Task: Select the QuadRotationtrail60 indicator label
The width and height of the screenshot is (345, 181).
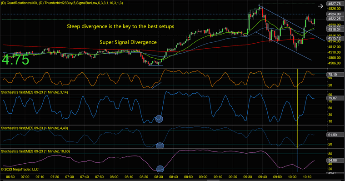Action: click(x=19, y=3)
